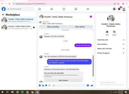
Task: Open the Gaming controller icon
Action: tap(88, 9)
